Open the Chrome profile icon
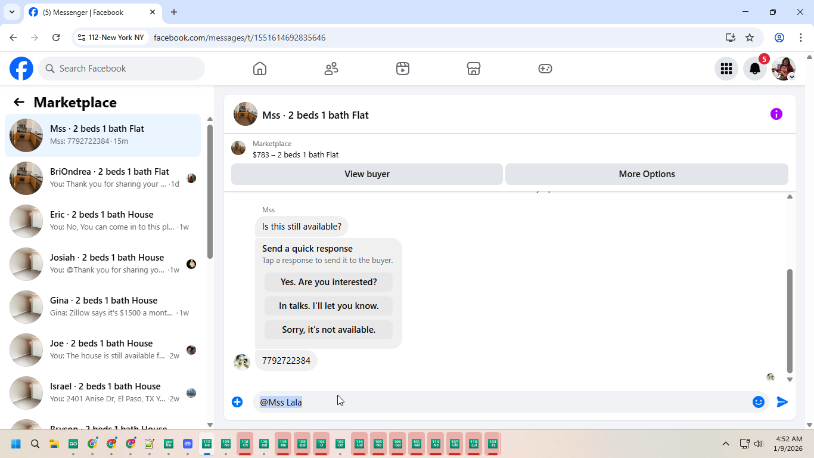814x458 pixels. (x=779, y=38)
